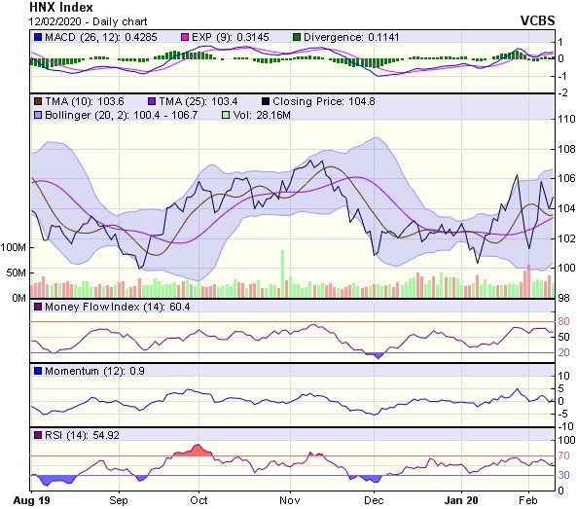Click the Closing Price: 104.8 legend text

click(324, 101)
